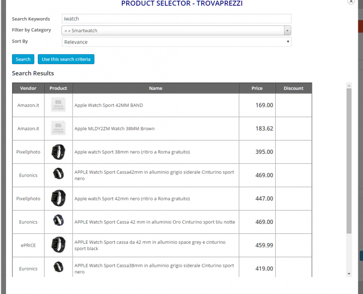Select product name Apple Watch Sport 42MM BAND
This screenshot has width=363, height=294.
[x=109, y=105]
